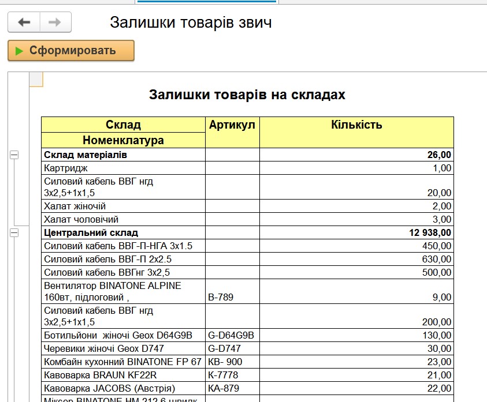Select Ботильйони жіночі Geox D64G9B cell
Viewport: 487px width, 402px height.
123,335
